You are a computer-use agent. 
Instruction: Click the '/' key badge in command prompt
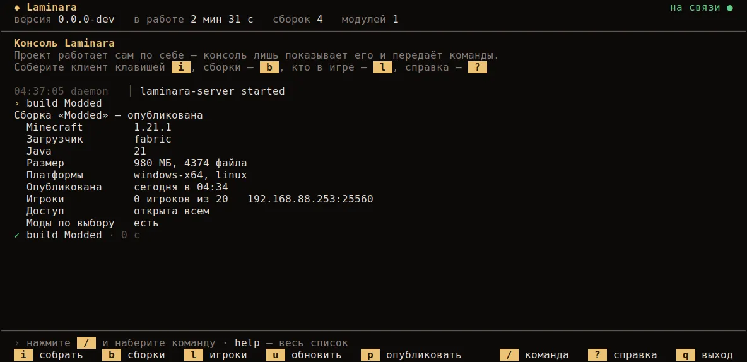coord(86,343)
